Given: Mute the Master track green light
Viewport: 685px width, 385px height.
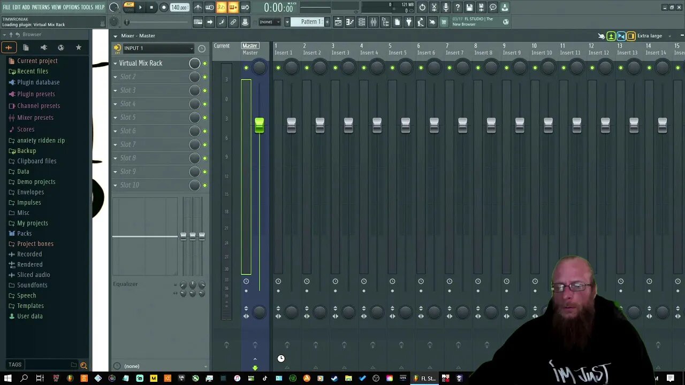Looking at the screenshot, I should (x=246, y=68).
